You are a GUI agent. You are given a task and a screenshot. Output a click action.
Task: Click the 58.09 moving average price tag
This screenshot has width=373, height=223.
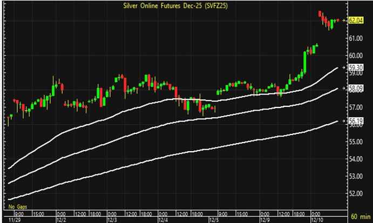pos(355,88)
